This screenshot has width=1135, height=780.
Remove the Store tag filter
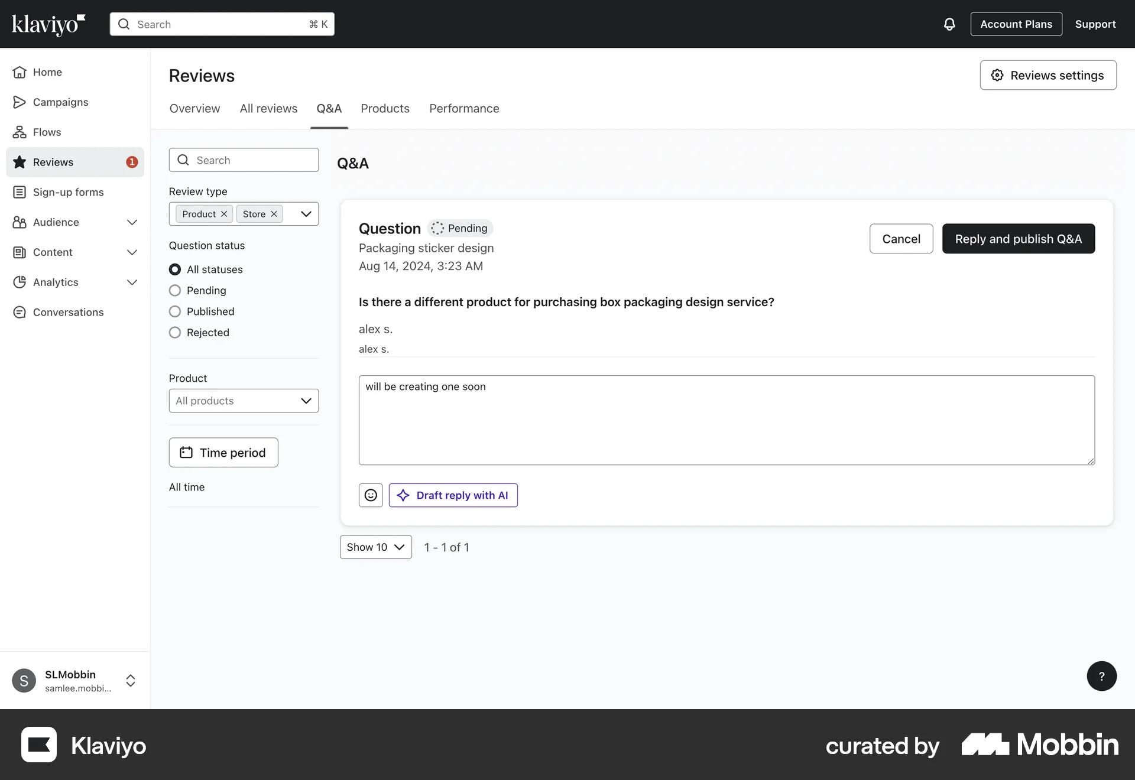pos(274,214)
